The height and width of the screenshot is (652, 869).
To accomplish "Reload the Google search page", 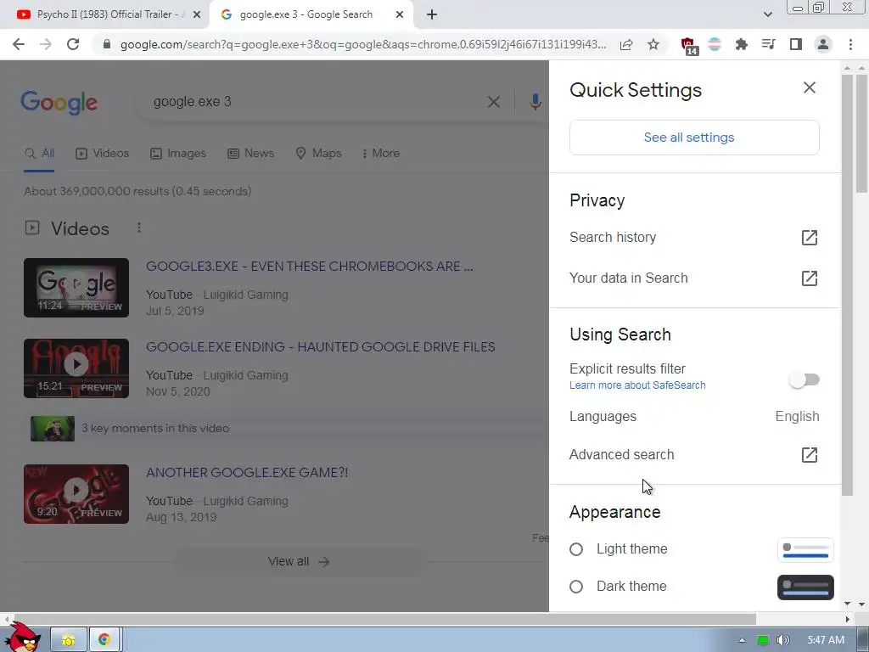I will [73, 44].
